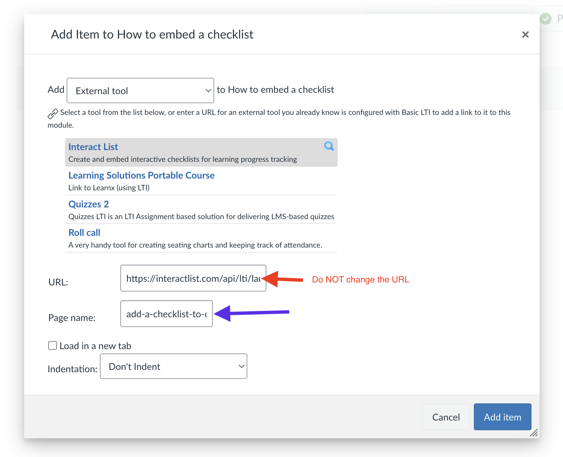Choose the Quizzes 2 tool
Viewport: 563px width, 457px height.
[88, 204]
